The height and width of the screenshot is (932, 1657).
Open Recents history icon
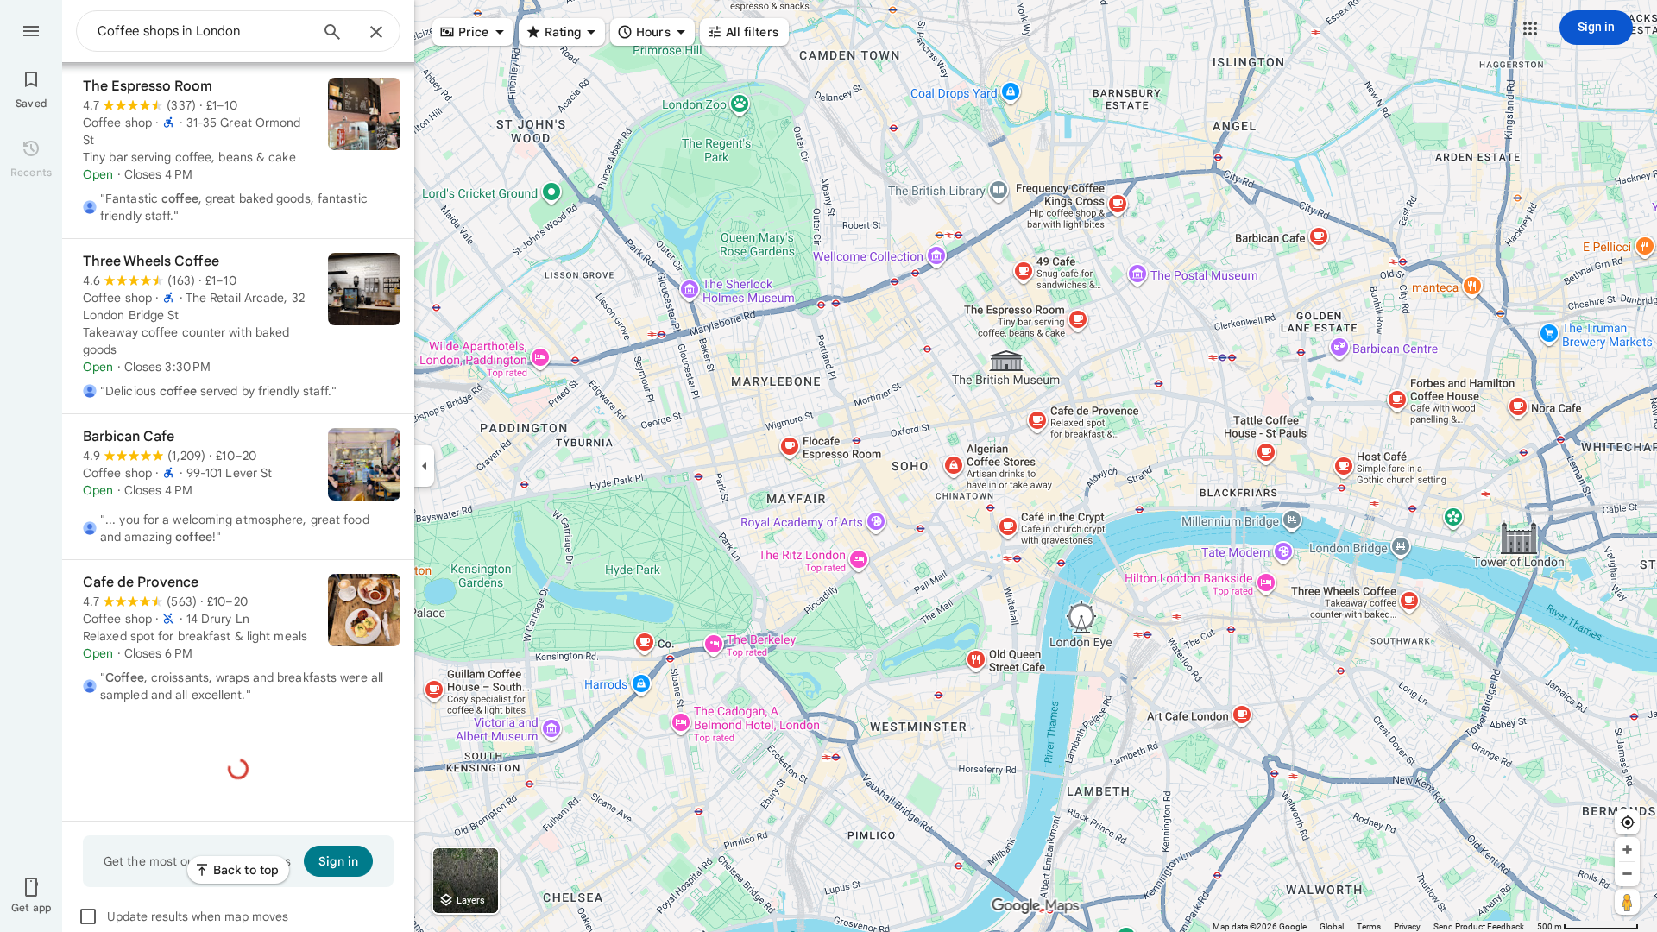[31, 148]
